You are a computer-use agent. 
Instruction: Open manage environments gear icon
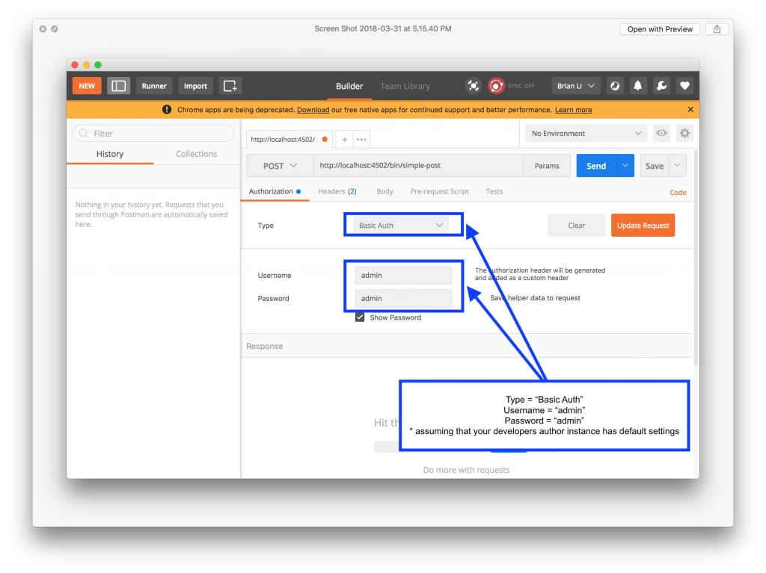pyautogui.click(x=684, y=133)
